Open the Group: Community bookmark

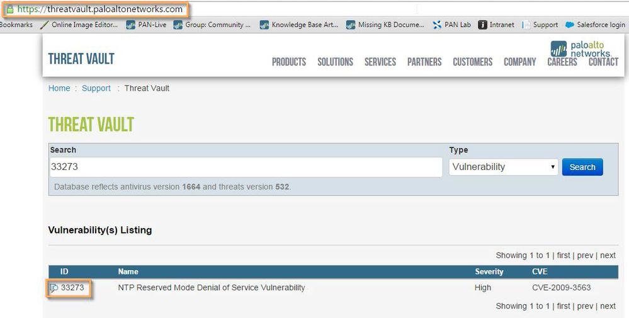212,25
